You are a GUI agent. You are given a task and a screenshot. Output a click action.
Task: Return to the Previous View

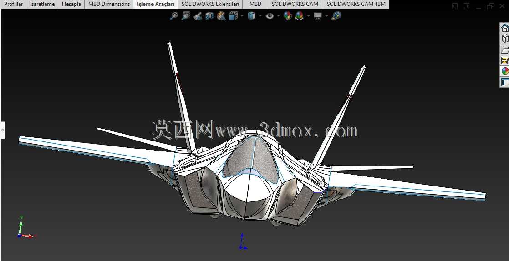pos(198,16)
